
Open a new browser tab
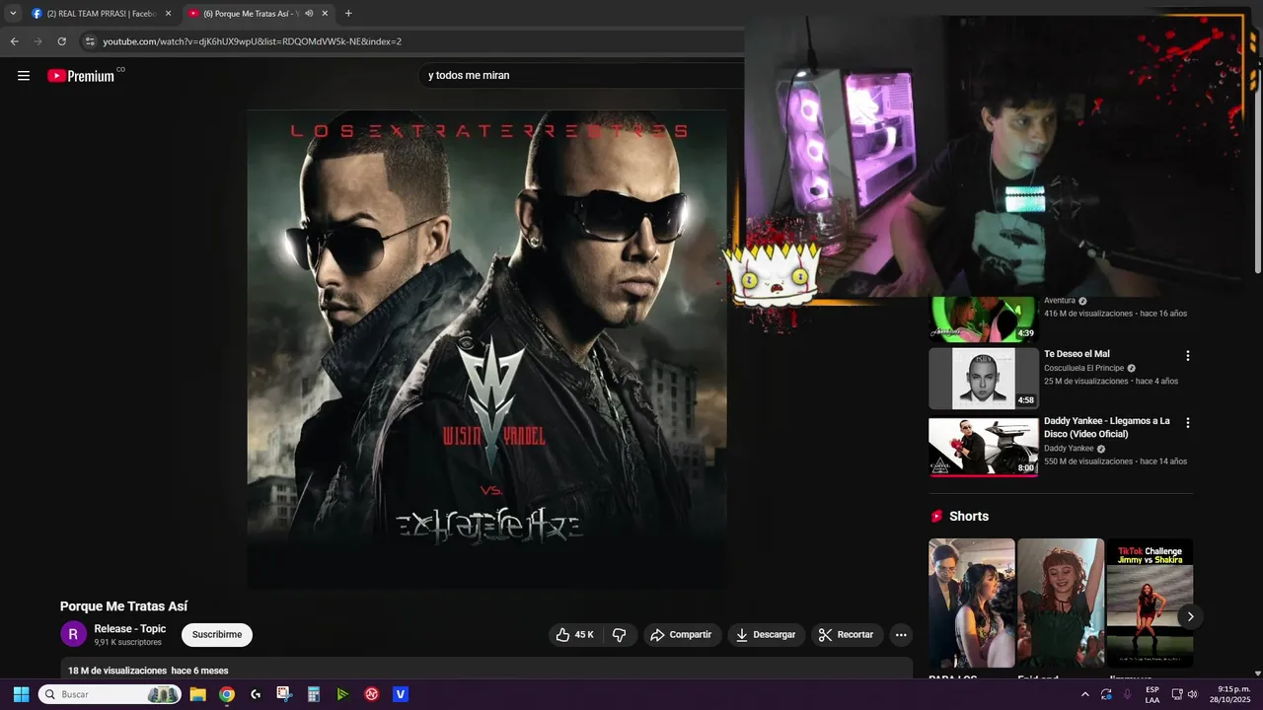[x=348, y=14]
